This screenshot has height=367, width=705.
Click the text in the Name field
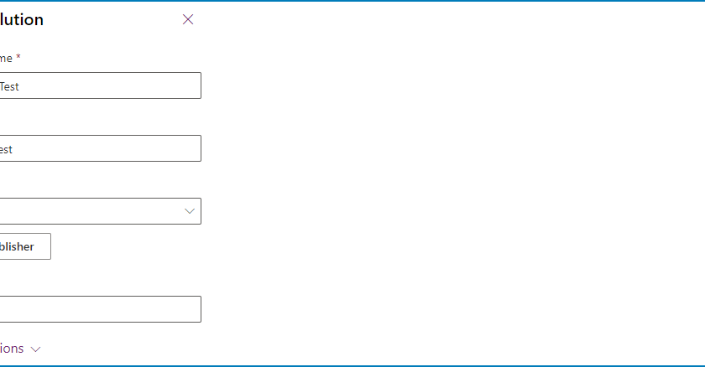[6, 149]
